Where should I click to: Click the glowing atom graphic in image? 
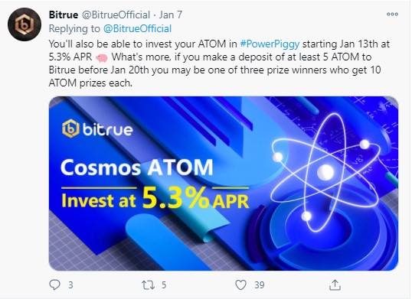(x=325, y=172)
